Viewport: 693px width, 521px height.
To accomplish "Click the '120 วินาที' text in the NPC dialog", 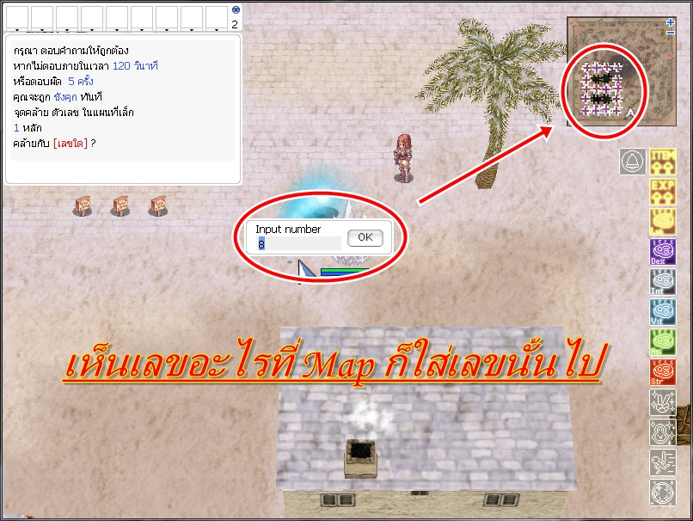I will coord(135,66).
